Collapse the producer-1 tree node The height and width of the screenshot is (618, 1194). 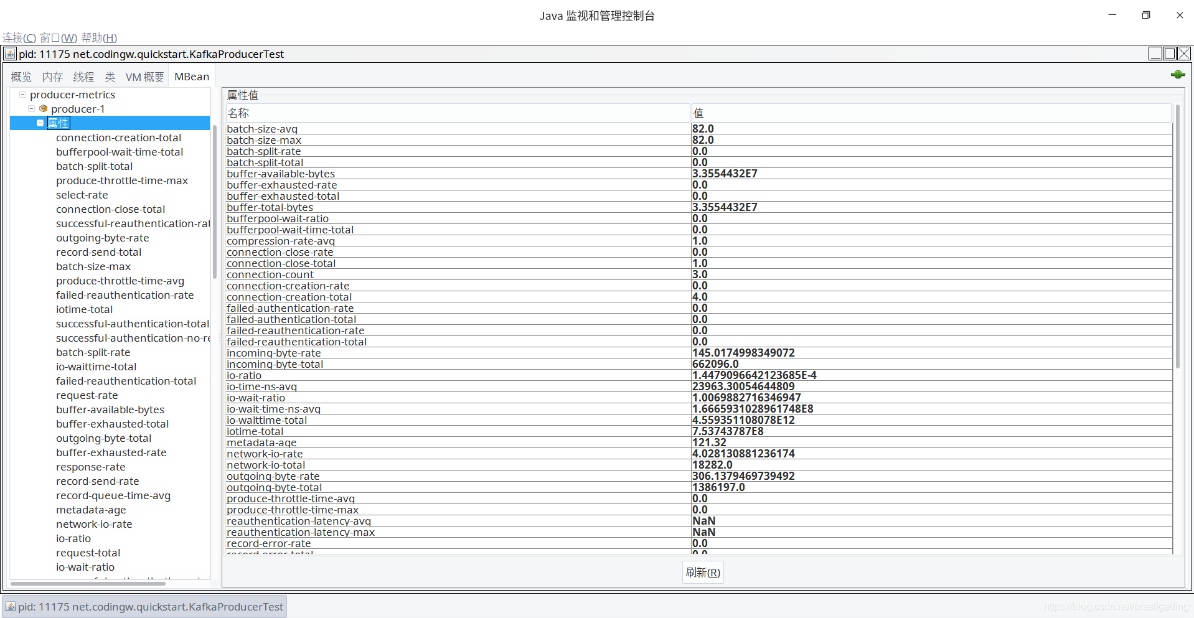[31, 109]
